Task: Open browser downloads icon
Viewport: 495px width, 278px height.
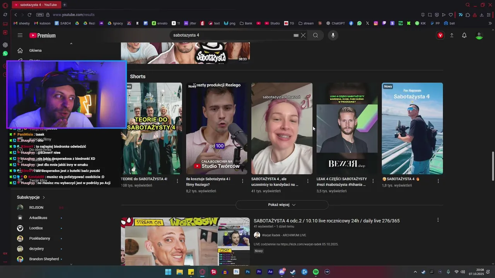Action: [482, 15]
